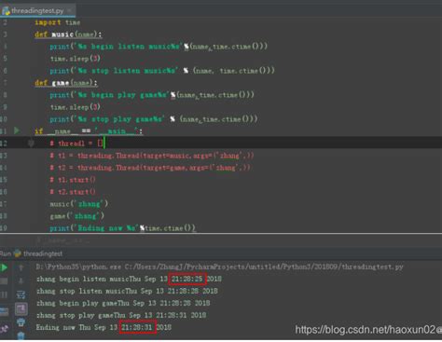The height and width of the screenshot is (342, 442).
Task: Click 'time.sleep(3)' on line 9
Action: coord(76,107)
